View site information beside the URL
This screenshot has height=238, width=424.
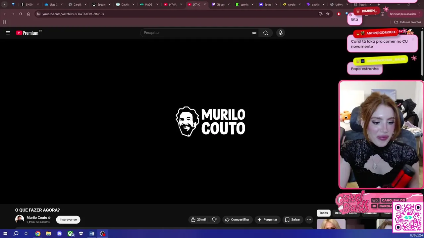pos(38,14)
